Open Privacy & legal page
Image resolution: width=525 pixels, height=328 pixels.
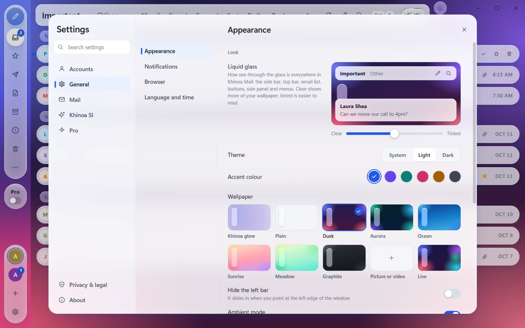pyautogui.click(x=92, y=285)
